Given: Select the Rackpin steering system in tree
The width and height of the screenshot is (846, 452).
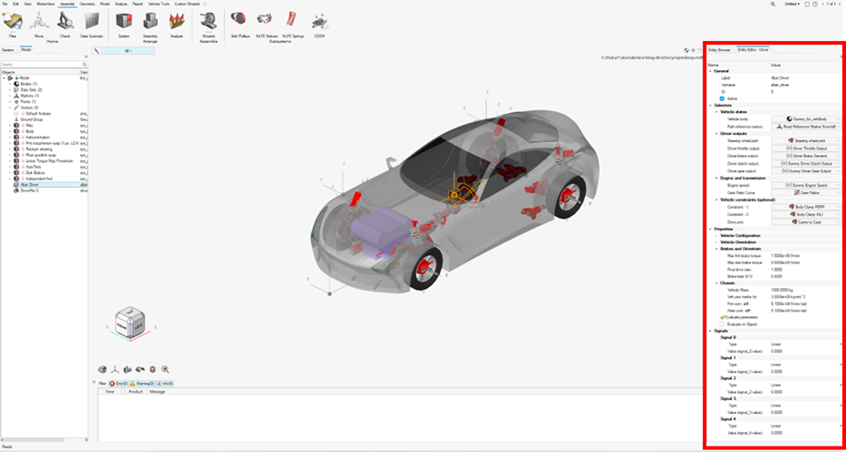Looking at the screenshot, I should (x=39, y=149).
